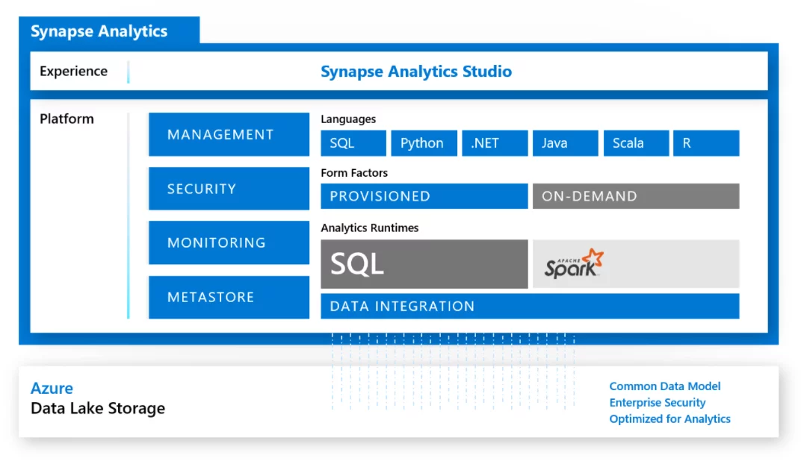810x461 pixels.
Task: Click the MANAGEMENT box
Action: click(229, 134)
